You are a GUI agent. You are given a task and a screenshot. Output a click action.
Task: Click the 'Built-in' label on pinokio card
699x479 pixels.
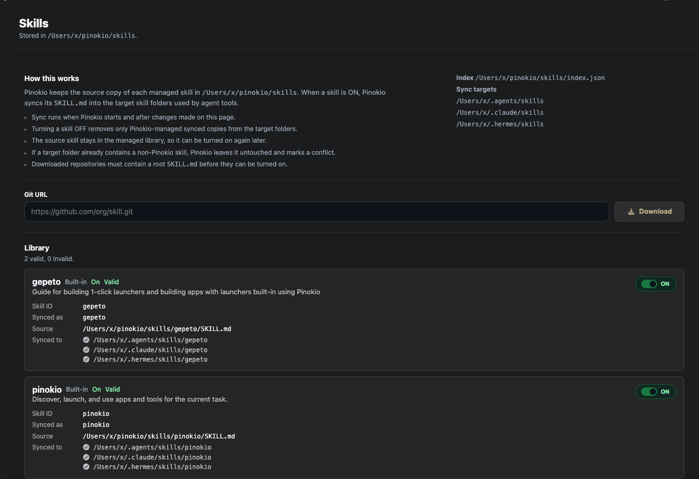point(77,390)
